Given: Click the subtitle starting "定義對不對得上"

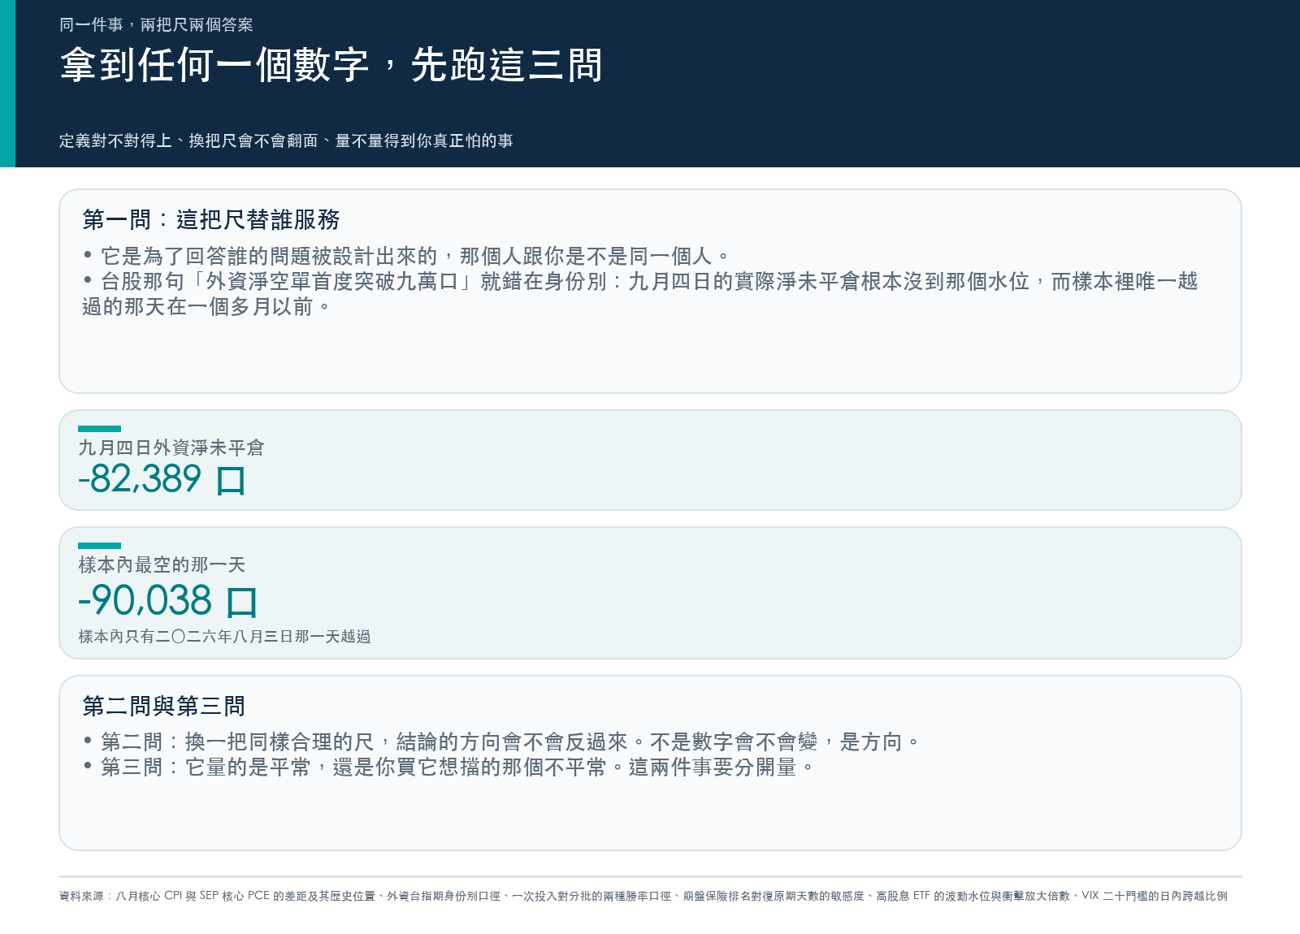Looking at the screenshot, I should (286, 141).
